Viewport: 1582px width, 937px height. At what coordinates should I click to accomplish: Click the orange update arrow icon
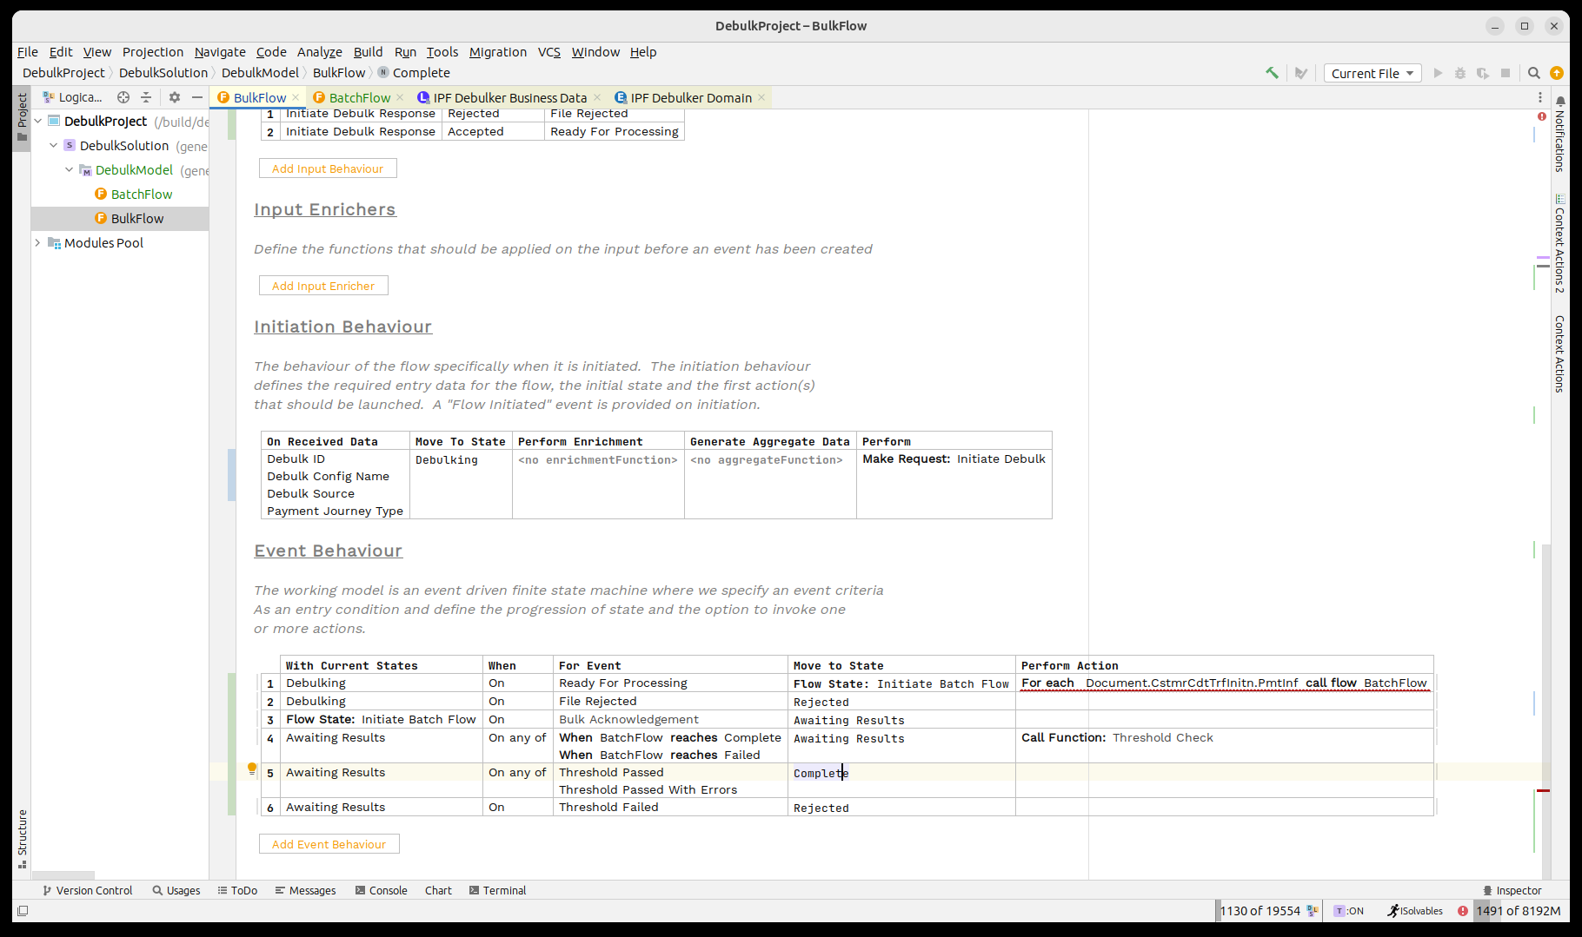(x=1557, y=73)
